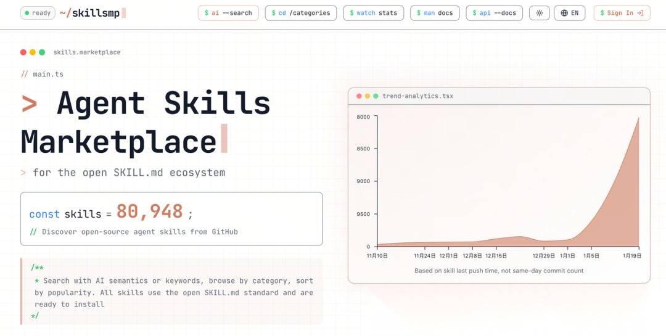Viewport: 666px width, 336px height.
Task: Click red dot in trend-analytics.tsx window
Action: (x=359, y=96)
